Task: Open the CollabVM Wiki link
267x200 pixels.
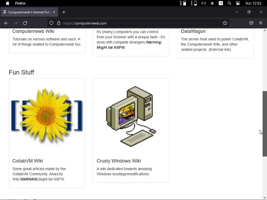Action: 28,161
